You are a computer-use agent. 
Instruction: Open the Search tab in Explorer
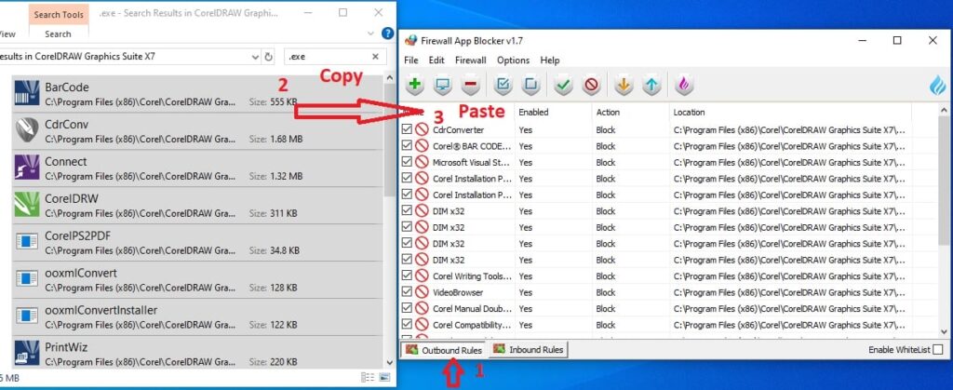(x=58, y=34)
